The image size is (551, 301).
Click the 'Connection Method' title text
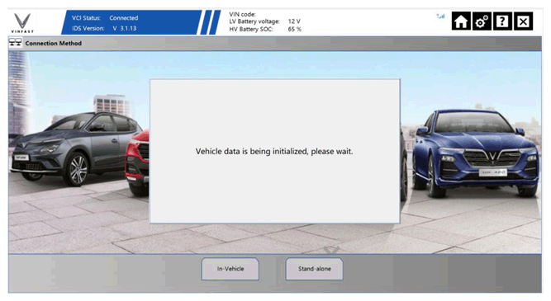coord(54,43)
